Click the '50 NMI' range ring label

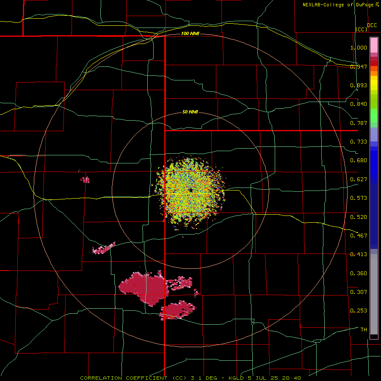tap(190, 112)
